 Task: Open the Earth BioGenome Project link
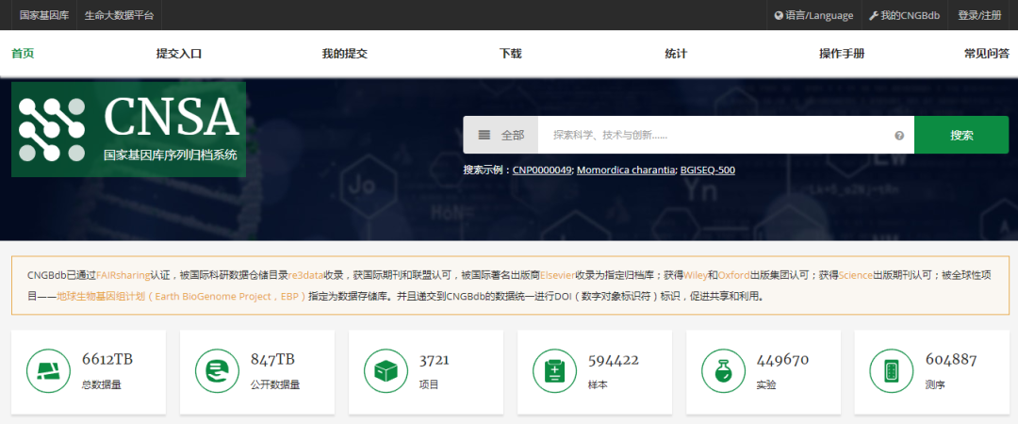tap(181, 296)
